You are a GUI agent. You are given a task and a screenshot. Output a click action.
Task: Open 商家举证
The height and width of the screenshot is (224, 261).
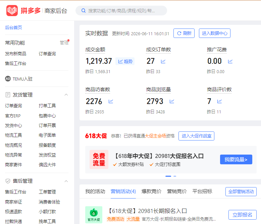13,202
